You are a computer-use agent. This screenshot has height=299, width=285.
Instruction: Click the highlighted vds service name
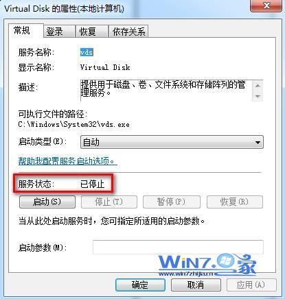(87, 52)
